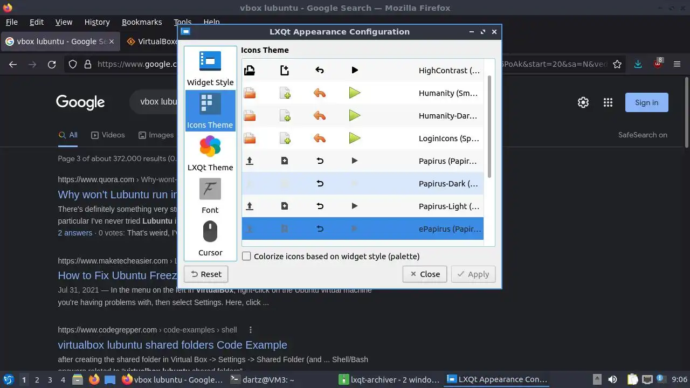The image size is (690, 388).
Task: Select the Videos search tab
Action: pyautogui.click(x=108, y=135)
